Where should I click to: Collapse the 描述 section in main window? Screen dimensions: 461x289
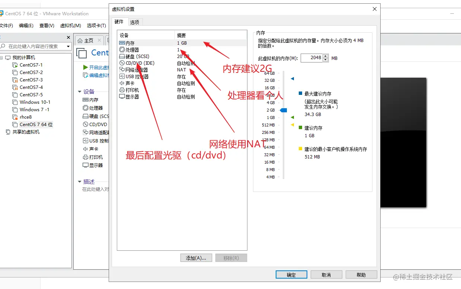point(79,182)
